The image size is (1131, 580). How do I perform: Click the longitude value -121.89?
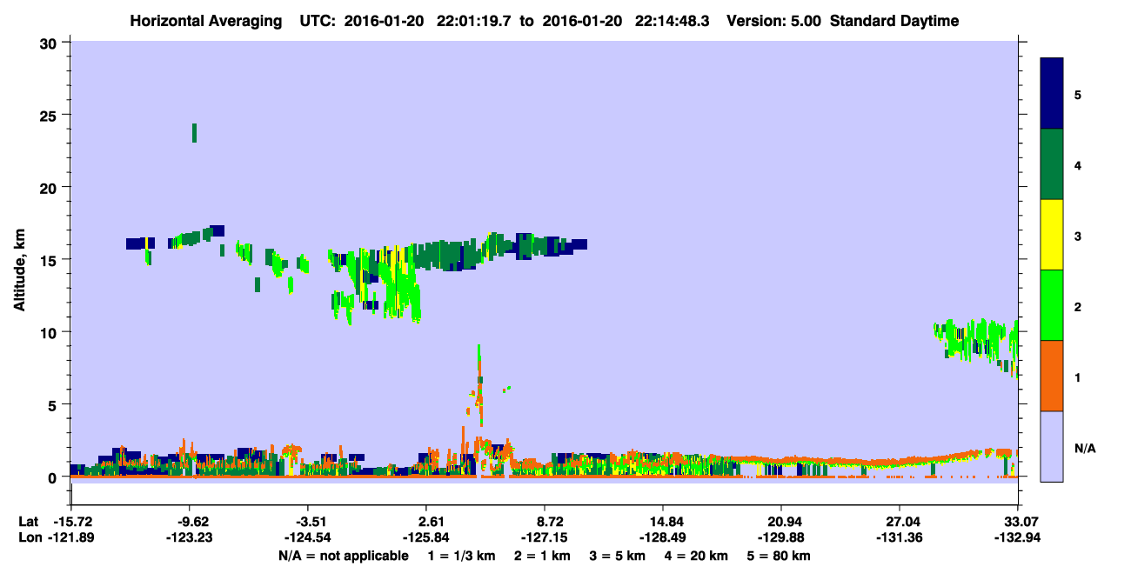pos(71,537)
